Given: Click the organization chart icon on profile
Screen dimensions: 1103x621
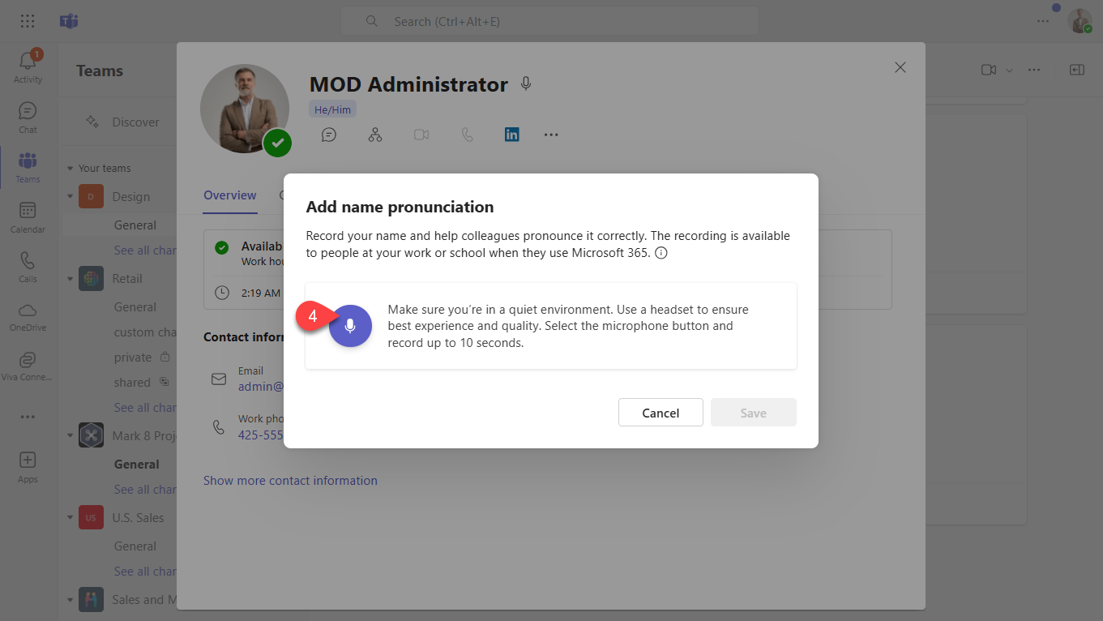Looking at the screenshot, I should [x=374, y=135].
